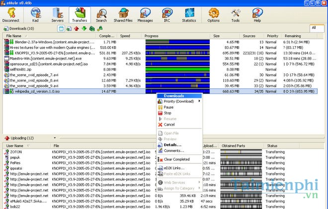
Task: Show the Statistics graphs
Action: tap(189, 15)
